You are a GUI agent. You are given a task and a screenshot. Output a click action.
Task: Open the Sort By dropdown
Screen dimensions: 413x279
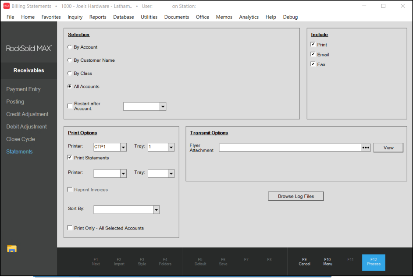156,210
